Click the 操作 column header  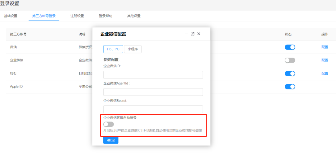(324, 34)
